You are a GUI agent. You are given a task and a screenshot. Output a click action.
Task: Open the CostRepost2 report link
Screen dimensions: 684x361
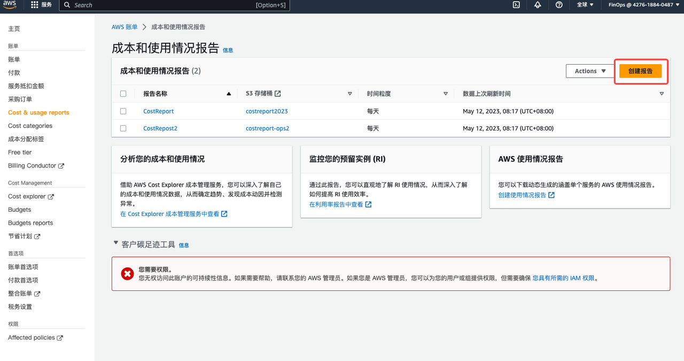[x=160, y=128]
